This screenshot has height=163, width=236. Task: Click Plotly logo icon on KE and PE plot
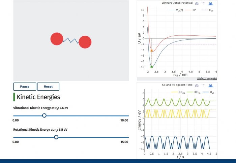click(211, 85)
